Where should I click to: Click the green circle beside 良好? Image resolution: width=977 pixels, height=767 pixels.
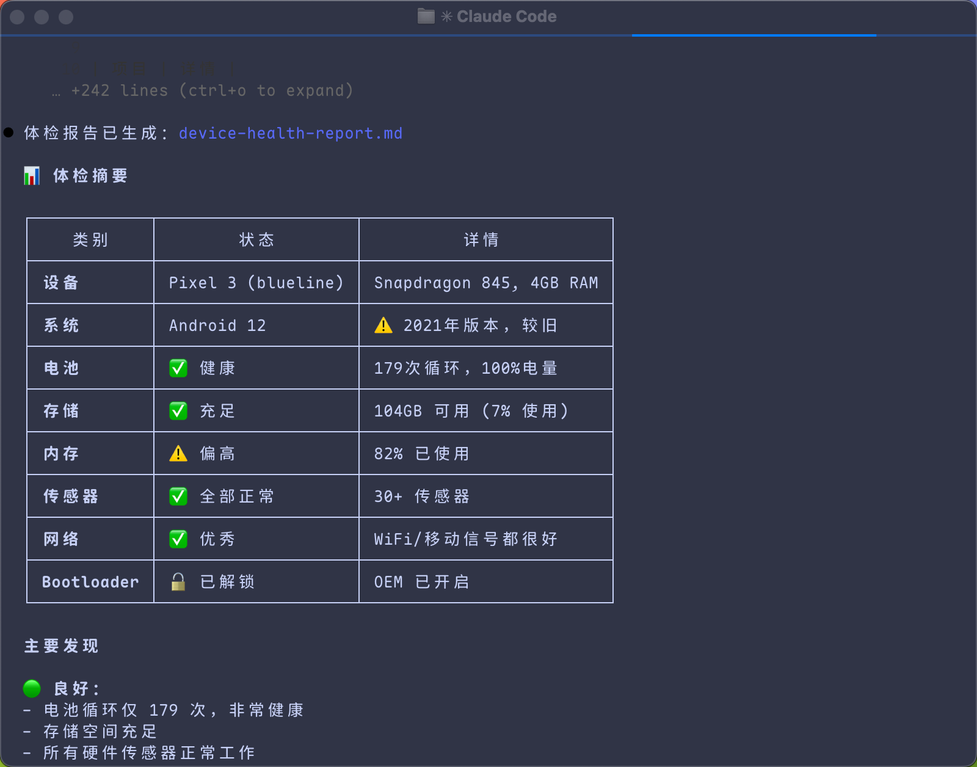[32, 689]
